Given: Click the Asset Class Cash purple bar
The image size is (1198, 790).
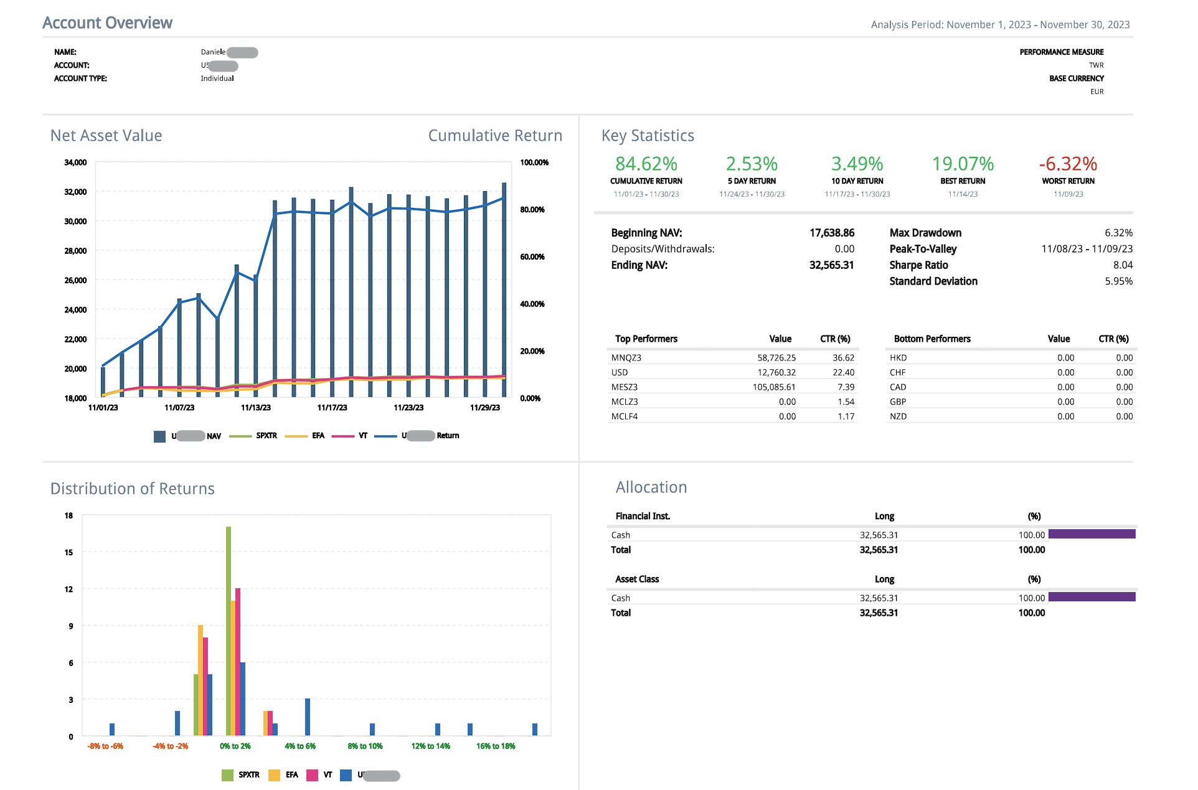Looking at the screenshot, I should 1092,597.
